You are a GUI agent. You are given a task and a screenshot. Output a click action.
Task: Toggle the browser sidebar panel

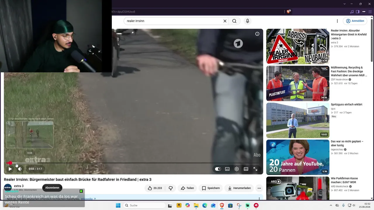click(358, 12)
